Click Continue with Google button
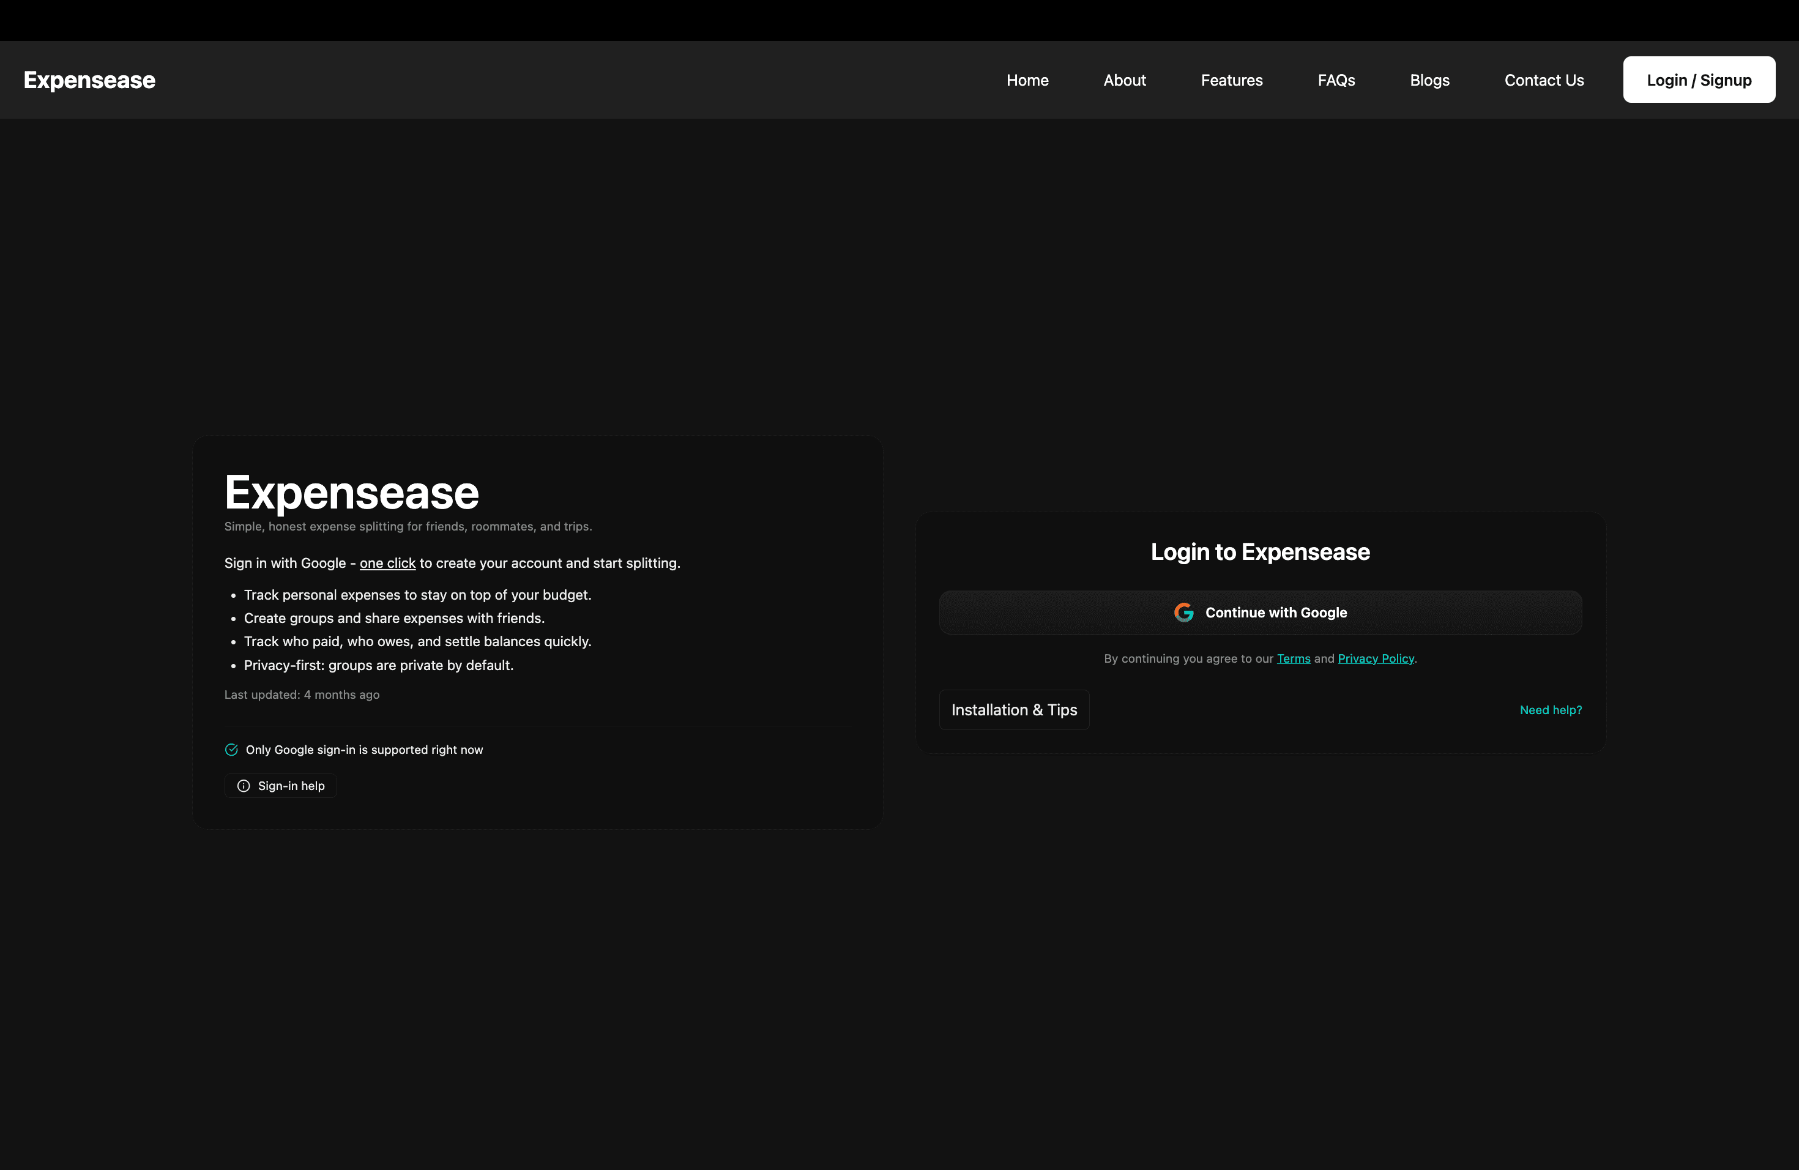This screenshot has width=1799, height=1170. (x=1260, y=612)
